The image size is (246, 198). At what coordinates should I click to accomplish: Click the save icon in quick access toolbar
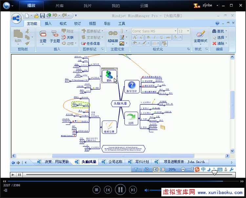click(42, 15)
